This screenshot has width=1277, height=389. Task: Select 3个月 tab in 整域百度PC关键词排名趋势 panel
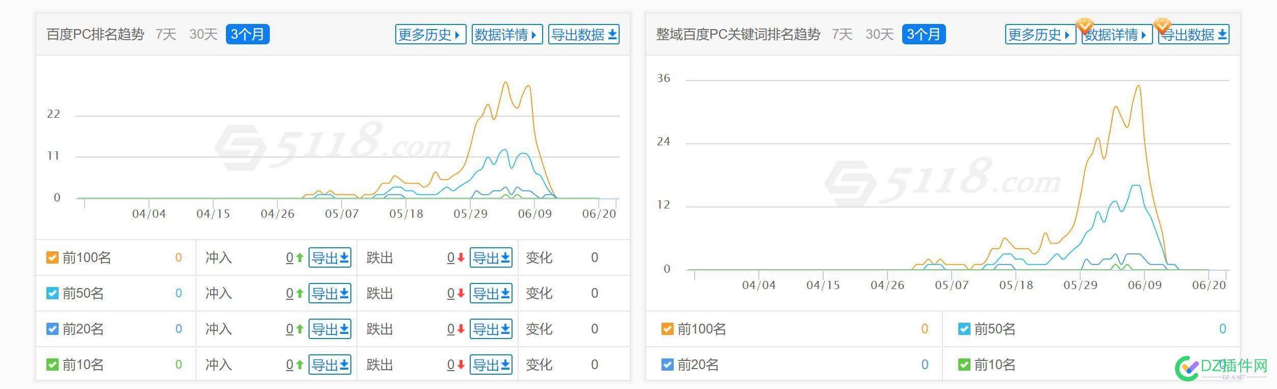click(924, 34)
